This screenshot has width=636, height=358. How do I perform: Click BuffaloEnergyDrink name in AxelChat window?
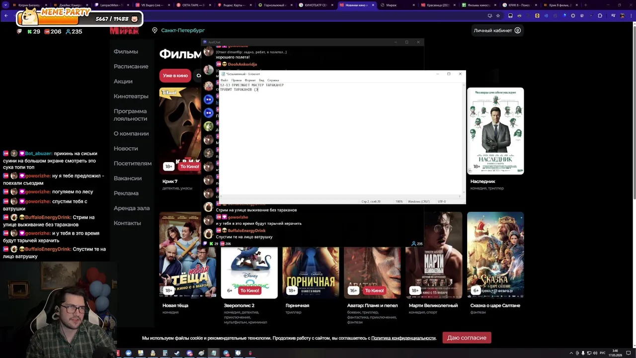tap(246, 231)
